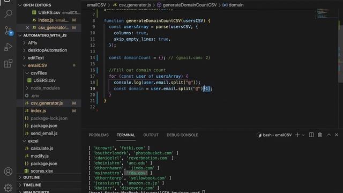Screen dimensions: 343x193
Task: Open the Extensions view
Action: pyautogui.click(x=8, y=63)
